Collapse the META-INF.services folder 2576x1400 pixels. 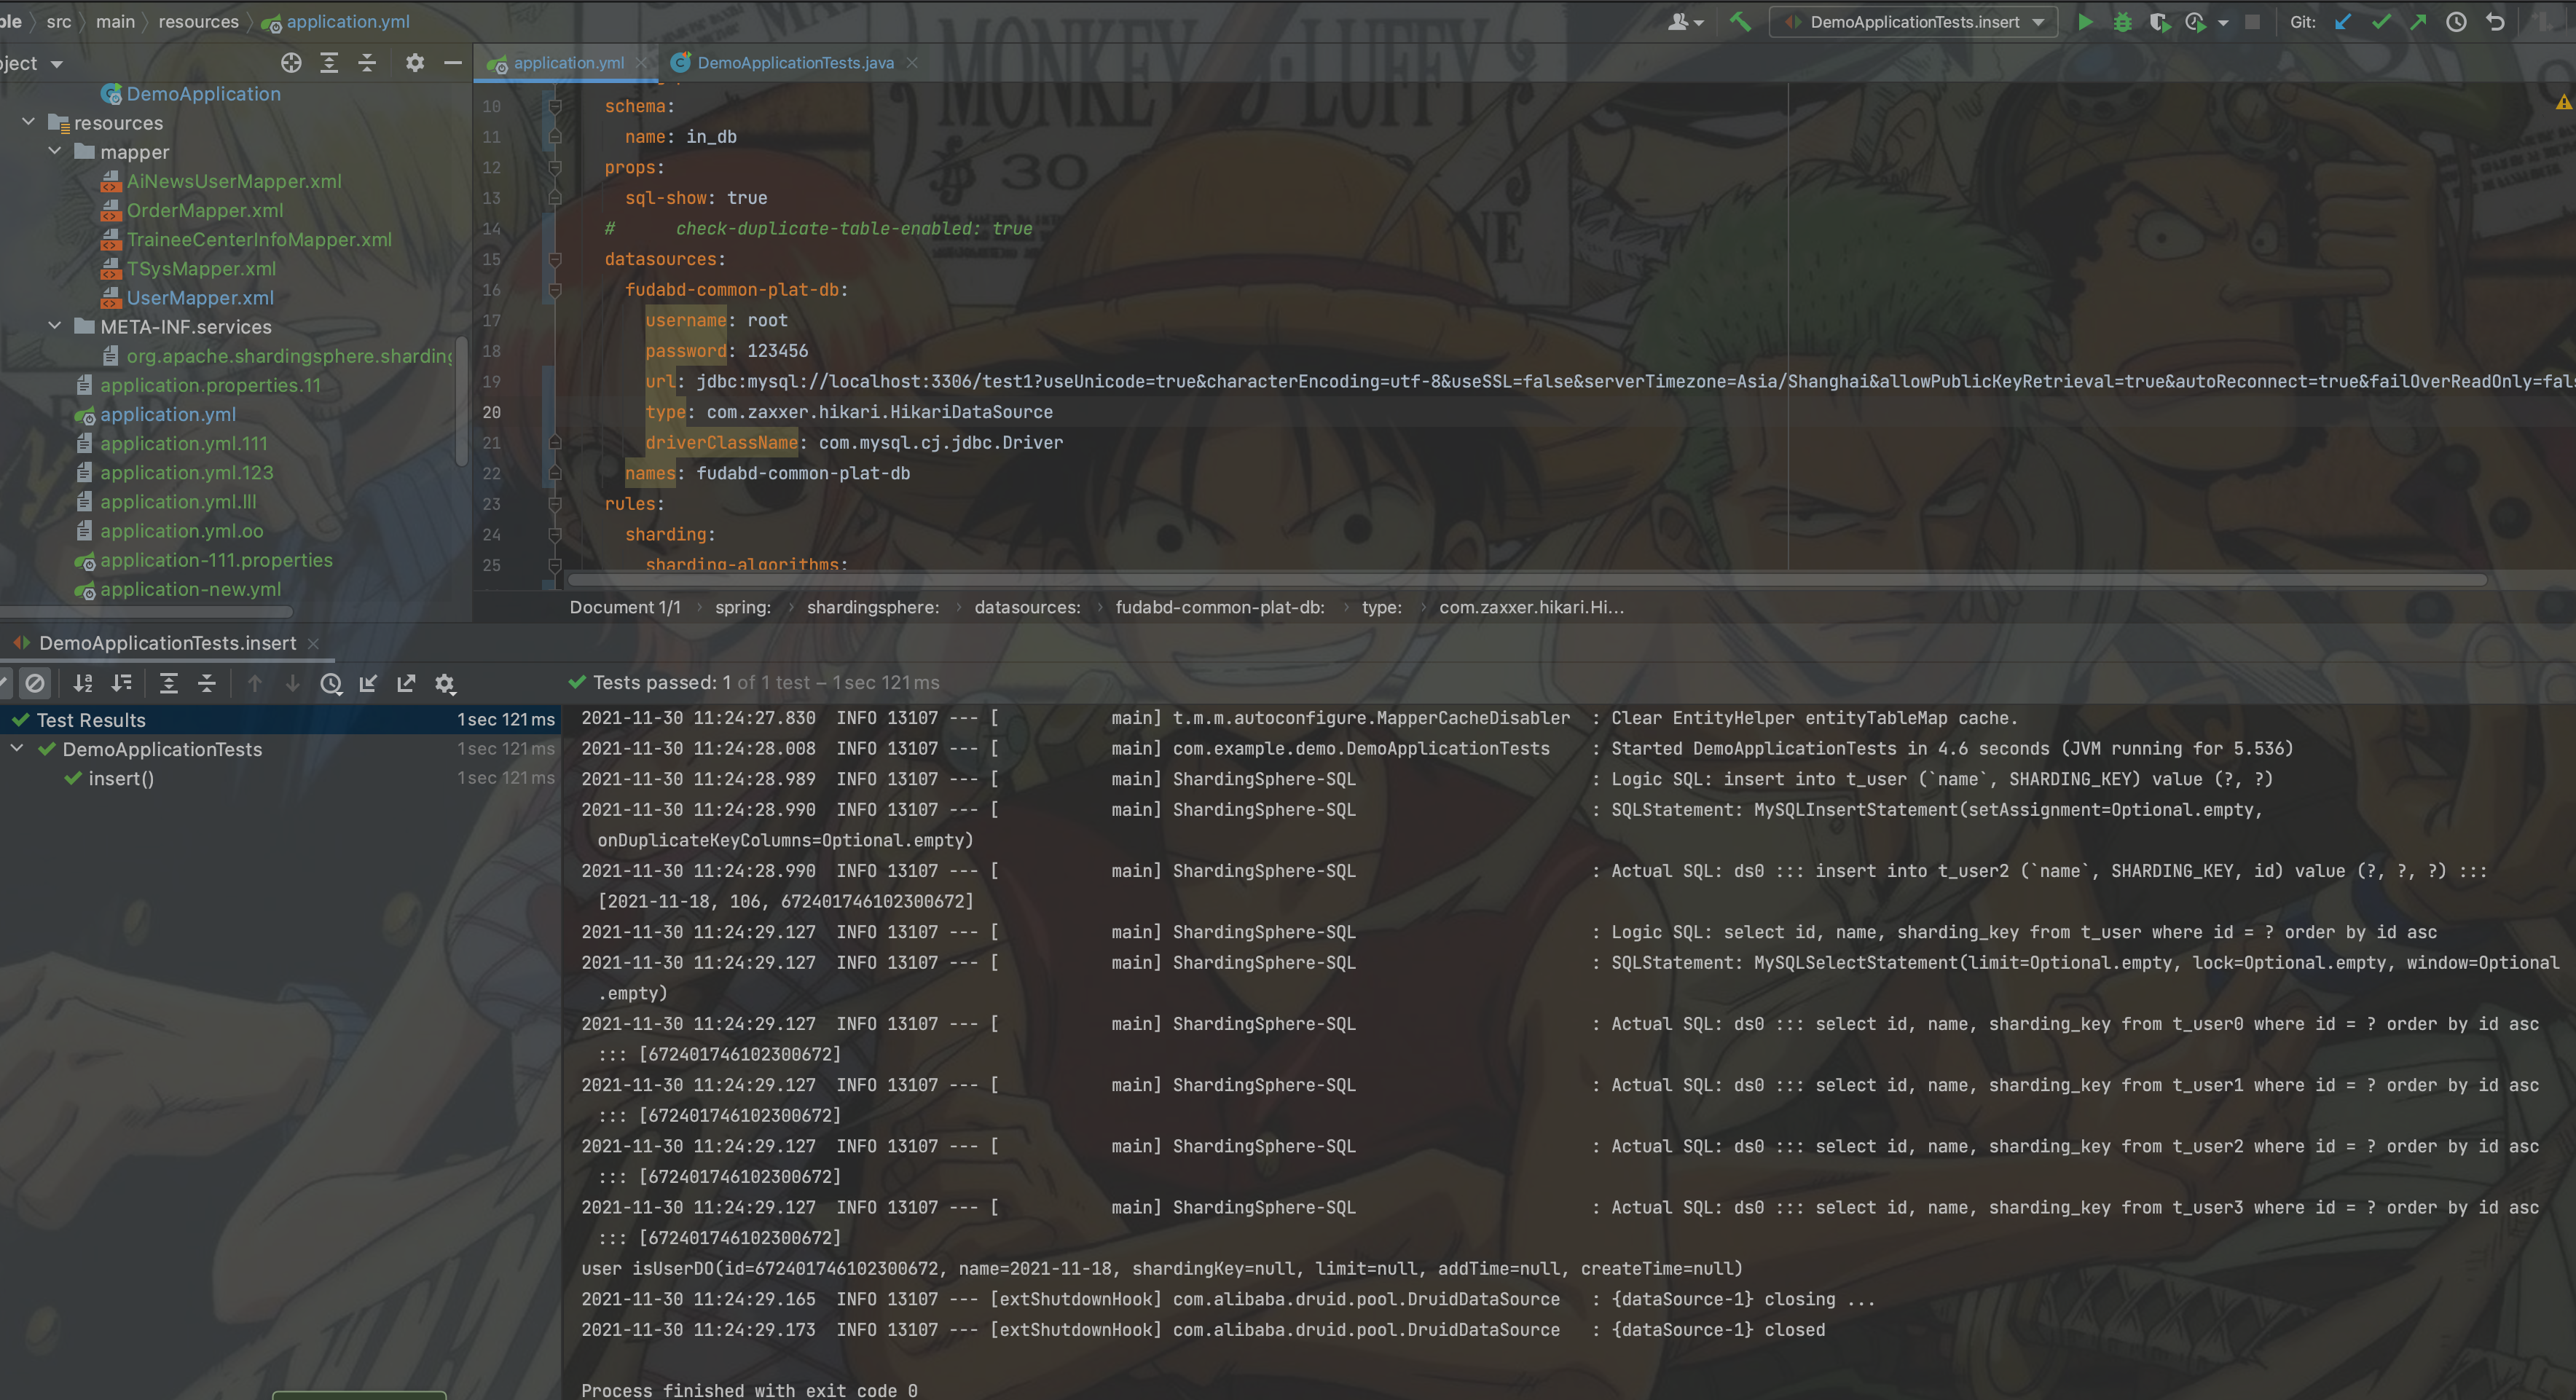[x=55, y=326]
